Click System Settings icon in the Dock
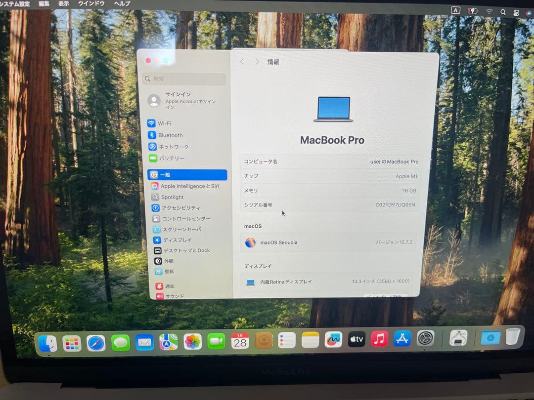The height and width of the screenshot is (400, 534). click(425, 338)
